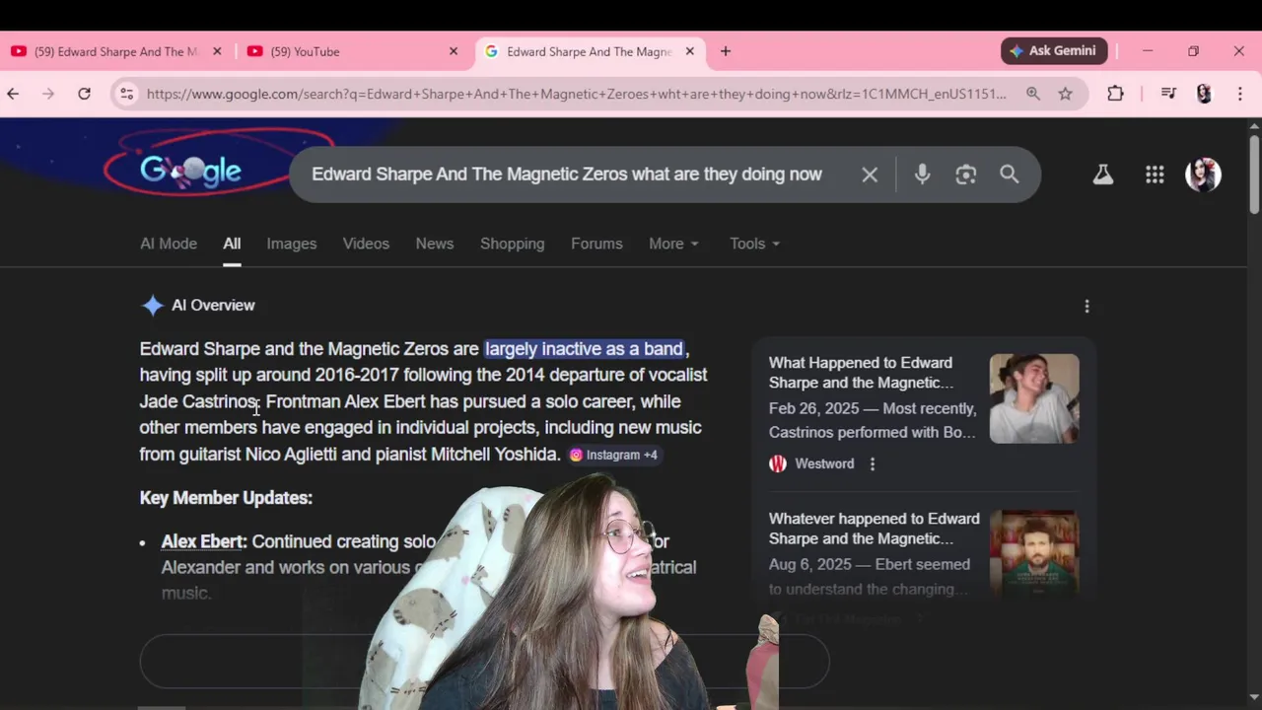Submit search with magnifier icon
Screen dimensions: 1262x710
click(x=1009, y=175)
